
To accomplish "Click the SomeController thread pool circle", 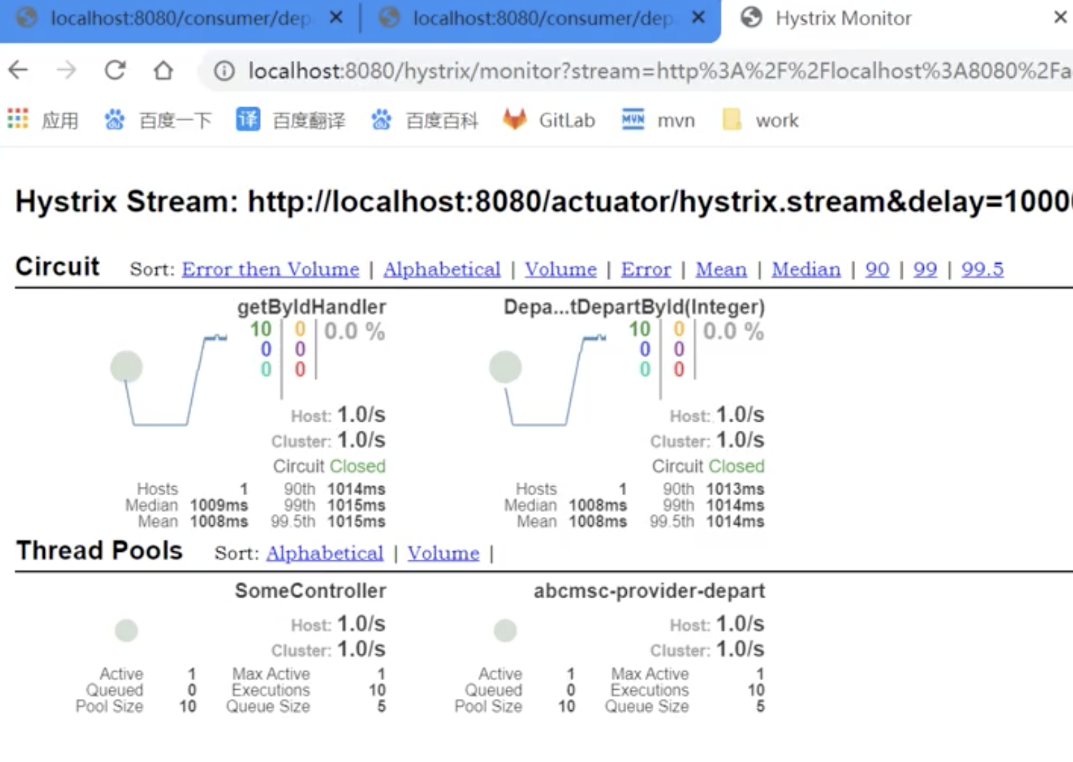I will coord(127,630).
